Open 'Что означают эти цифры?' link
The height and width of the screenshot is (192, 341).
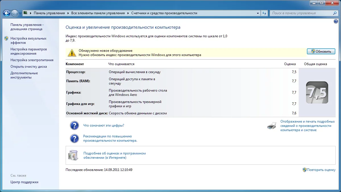coord(103,125)
